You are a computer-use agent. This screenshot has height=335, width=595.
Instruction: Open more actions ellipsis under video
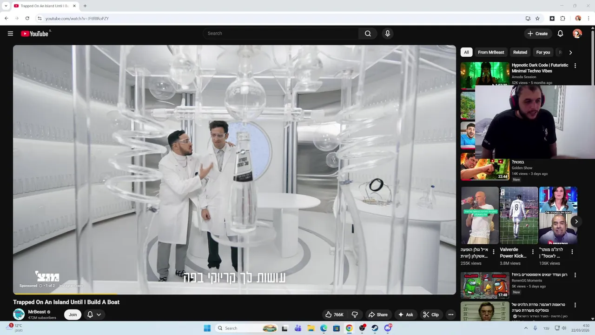click(450, 315)
